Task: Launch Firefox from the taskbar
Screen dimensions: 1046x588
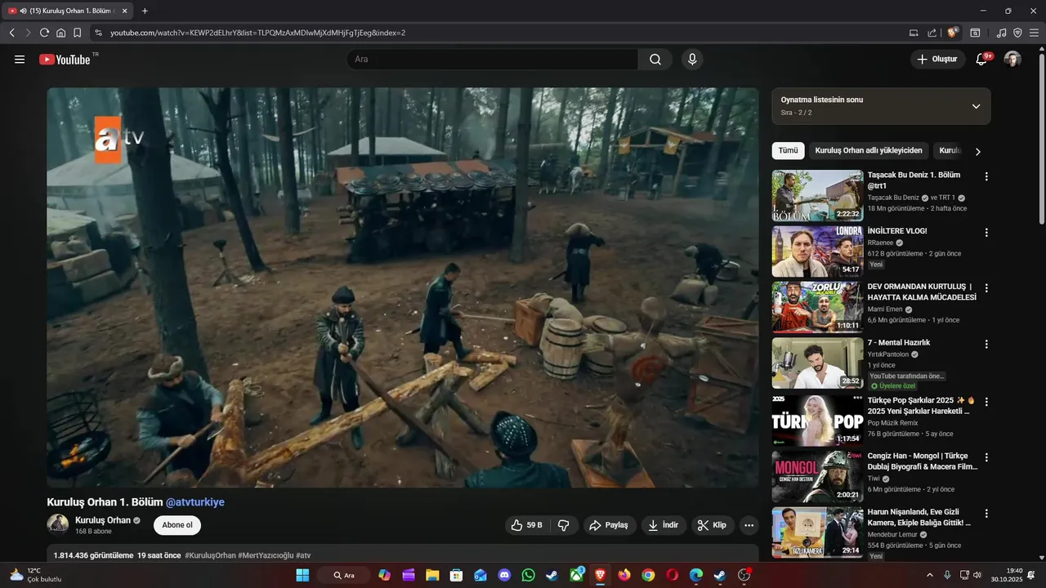Action: pyautogui.click(x=624, y=575)
